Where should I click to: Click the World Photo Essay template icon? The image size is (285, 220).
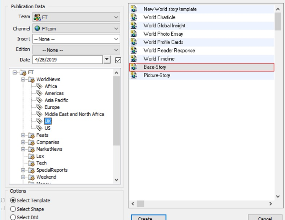(134, 34)
